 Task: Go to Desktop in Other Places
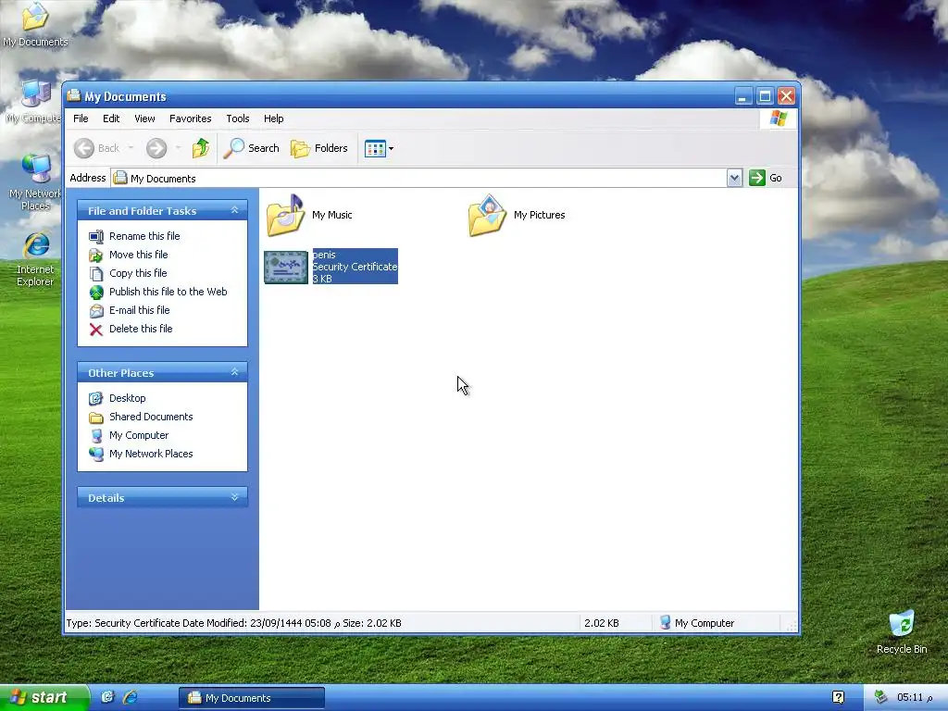128,398
